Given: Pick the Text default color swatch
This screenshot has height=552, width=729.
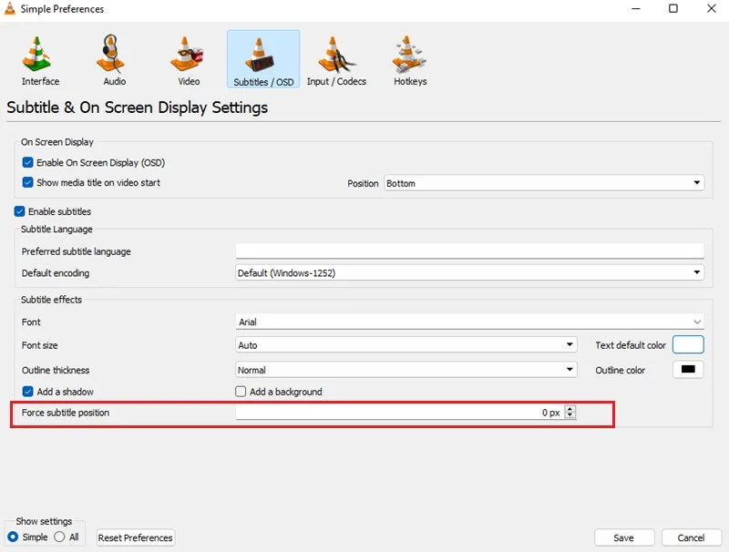Looking at the screenshot, I should click(688, 344).
